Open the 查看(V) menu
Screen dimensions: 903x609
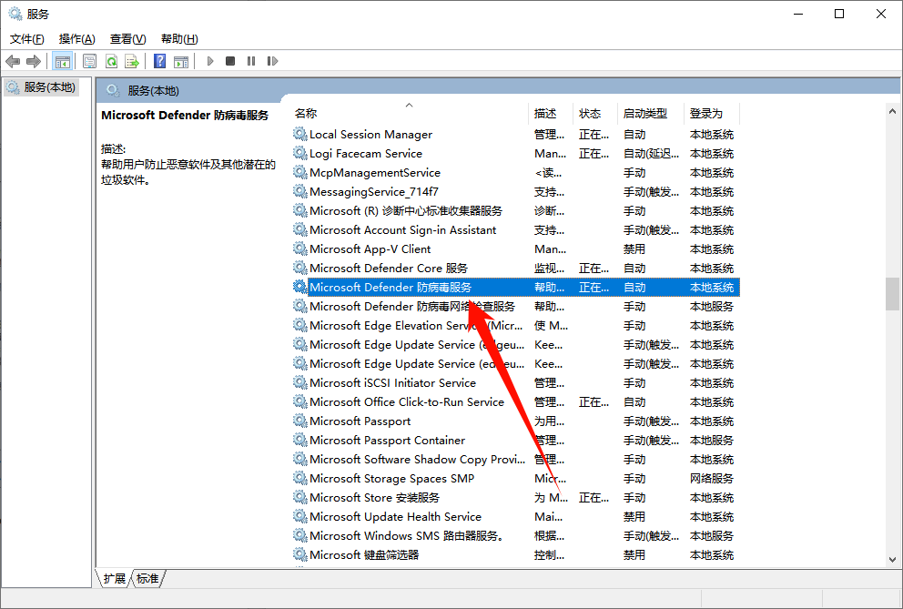[x=127, y=38]
